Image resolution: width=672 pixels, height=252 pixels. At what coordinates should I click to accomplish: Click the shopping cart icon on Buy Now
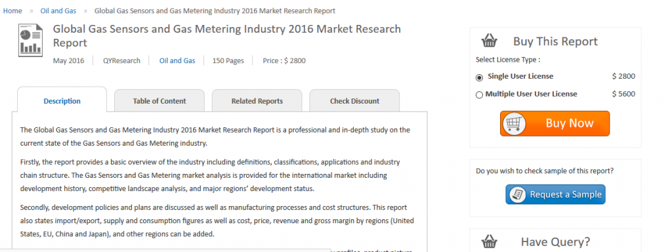[x=514, y=123]
